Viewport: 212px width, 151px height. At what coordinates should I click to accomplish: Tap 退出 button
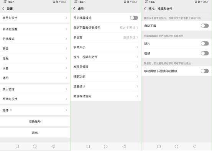point(35,133)
